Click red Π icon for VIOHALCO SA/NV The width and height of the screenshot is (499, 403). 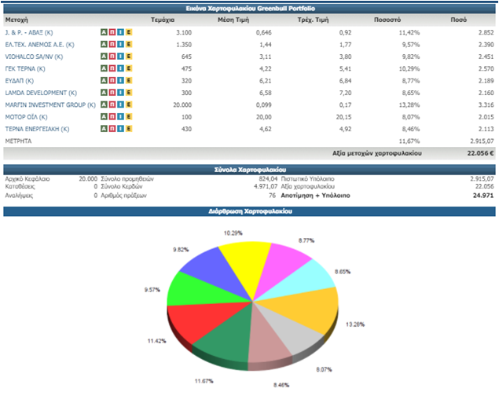(112, 57)
